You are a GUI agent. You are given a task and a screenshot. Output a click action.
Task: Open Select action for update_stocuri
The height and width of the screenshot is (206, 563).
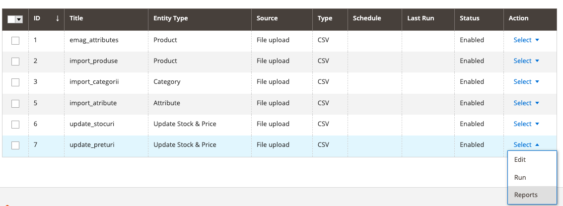coord(526,124)
